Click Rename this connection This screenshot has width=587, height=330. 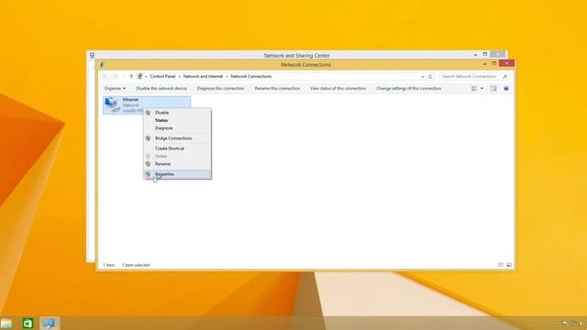277,89
